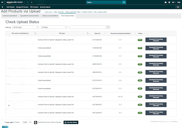This screenshot has height=128, width=182.
Task: Click the Done badge for batch 212115020182
Action: tap(140, 40)
